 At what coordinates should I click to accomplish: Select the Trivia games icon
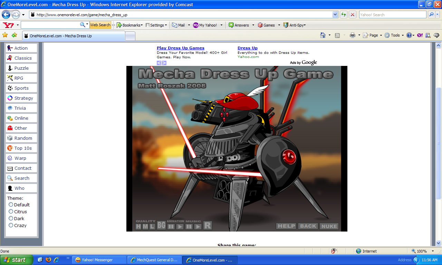[x=10, y=108]
